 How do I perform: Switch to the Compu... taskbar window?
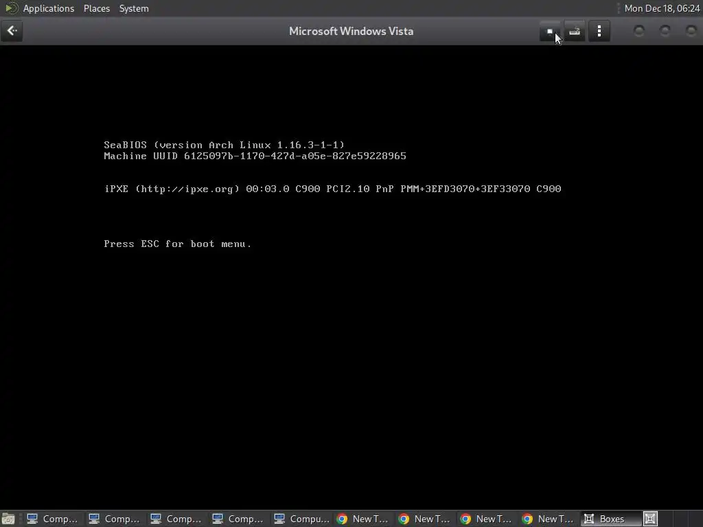[302, 519]
